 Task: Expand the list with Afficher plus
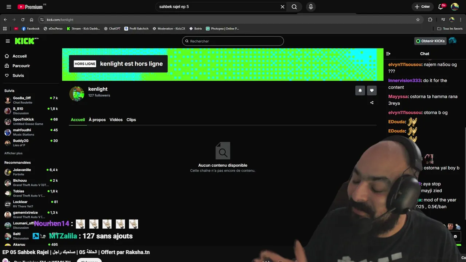pyautogui.click(x=13, y=153)
